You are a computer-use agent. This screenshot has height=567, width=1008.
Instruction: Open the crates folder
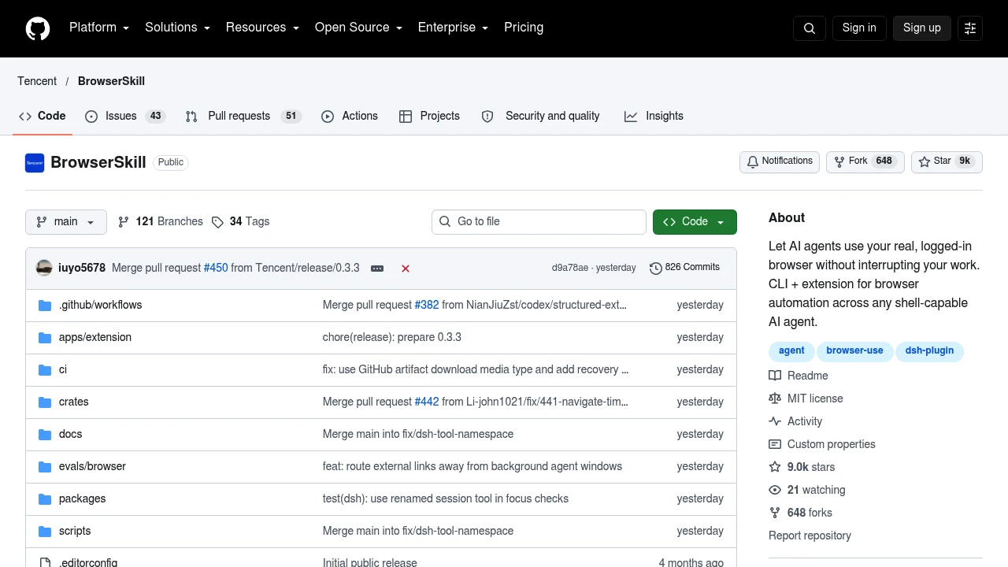[x=74, y=402]
